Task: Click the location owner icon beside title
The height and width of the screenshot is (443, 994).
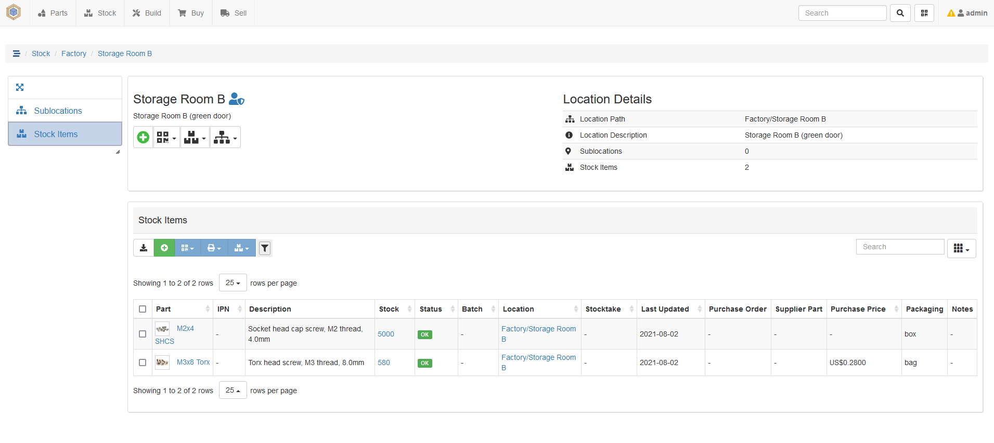Action: click(x=237, y=99)
